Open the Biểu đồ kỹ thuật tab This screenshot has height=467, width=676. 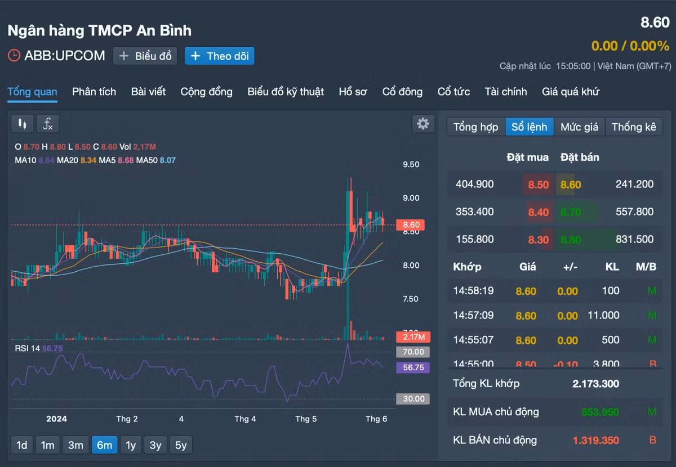point(286,92)
